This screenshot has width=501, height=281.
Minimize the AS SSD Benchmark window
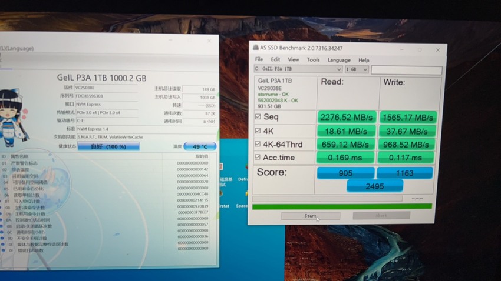[401, 49]
